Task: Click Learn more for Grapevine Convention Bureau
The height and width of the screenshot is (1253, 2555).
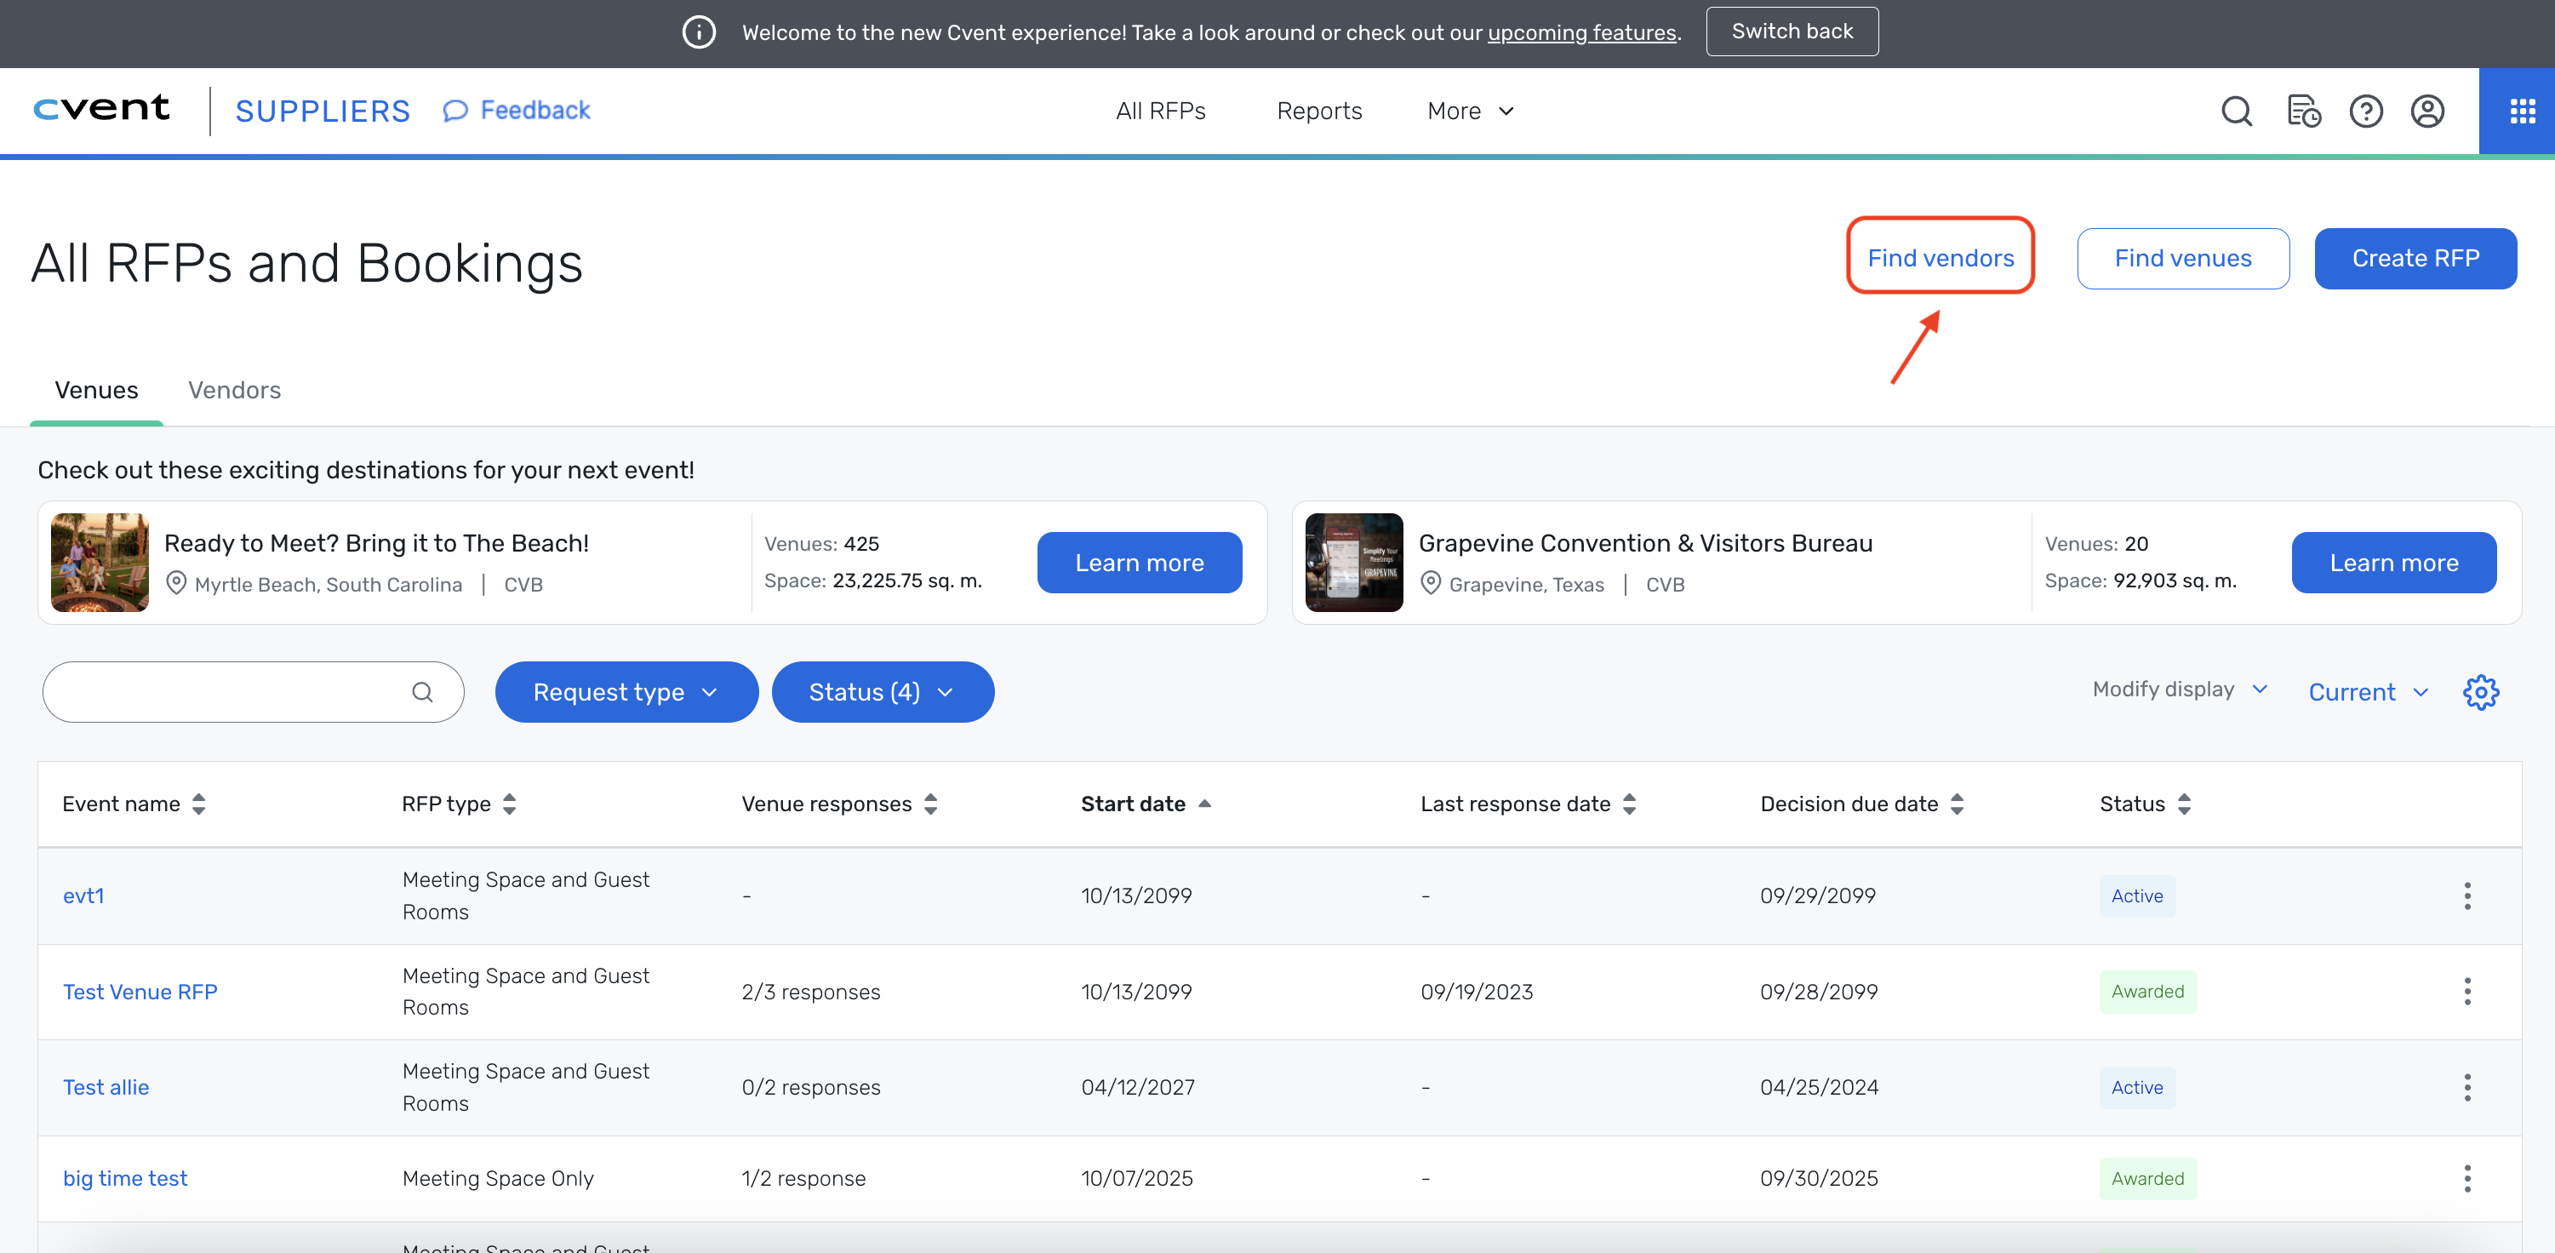Action: tap(2393, 563)
